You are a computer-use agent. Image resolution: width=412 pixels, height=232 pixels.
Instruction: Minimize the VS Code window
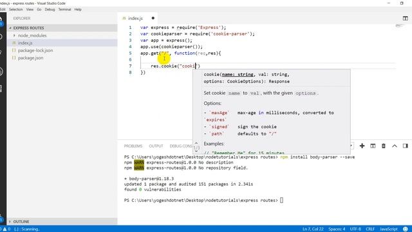[389, 3]
